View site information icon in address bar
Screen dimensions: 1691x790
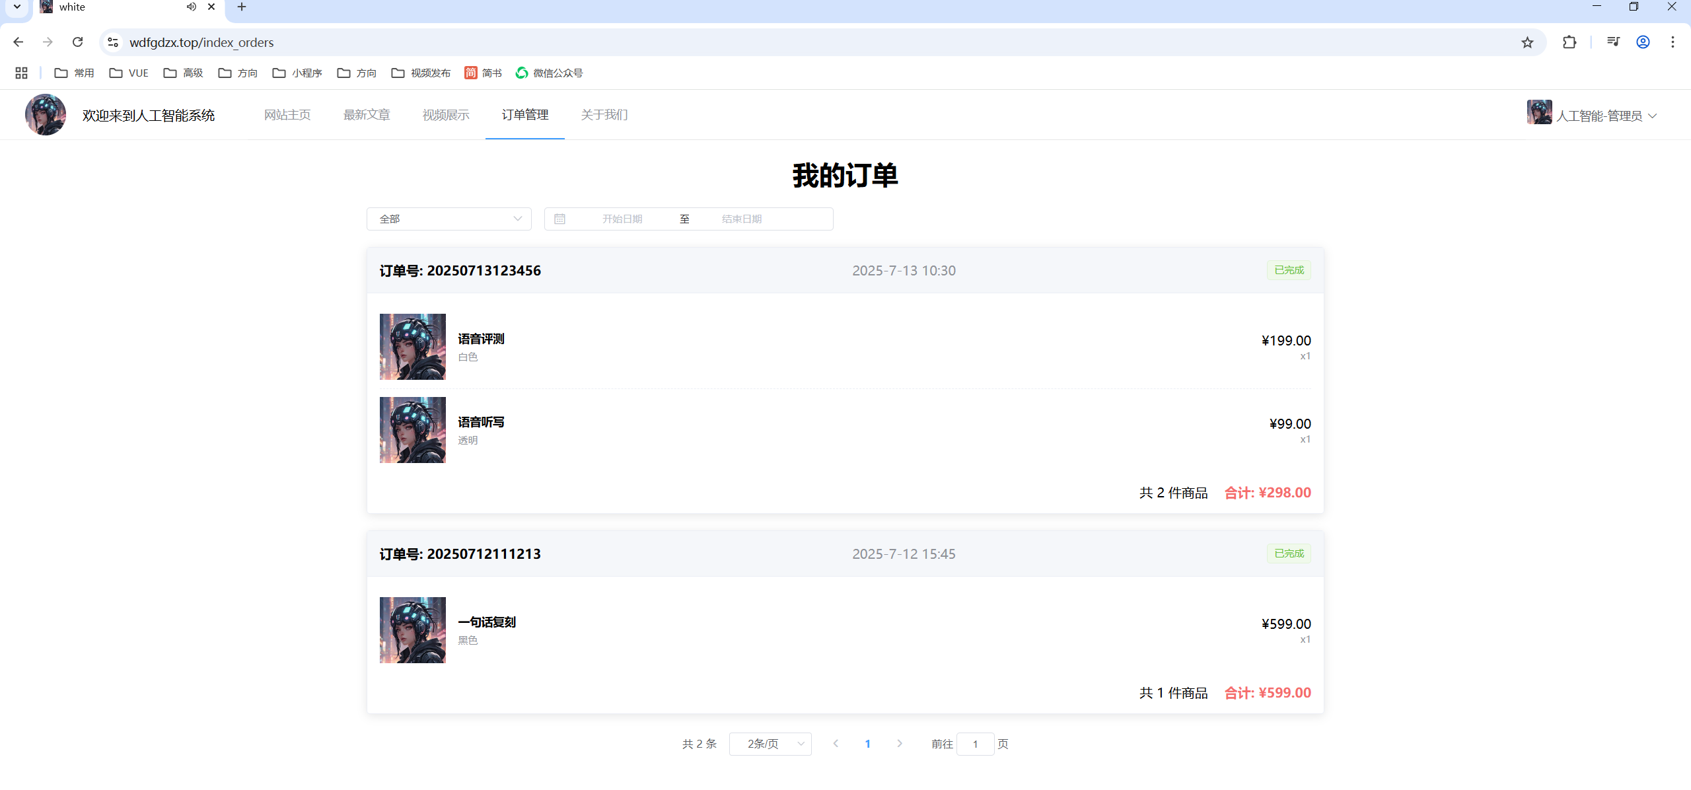[113, 42]
